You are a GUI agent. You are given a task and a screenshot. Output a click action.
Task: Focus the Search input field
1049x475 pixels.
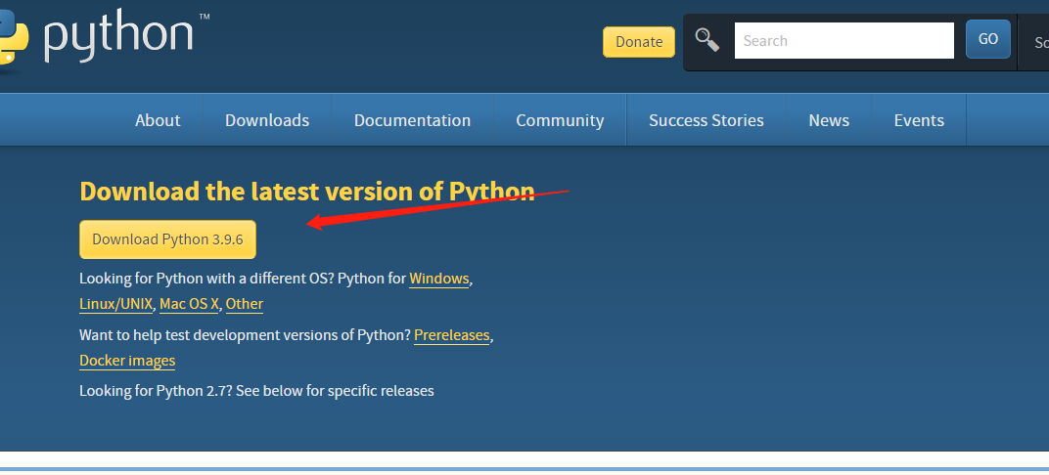tap(844, 41)
